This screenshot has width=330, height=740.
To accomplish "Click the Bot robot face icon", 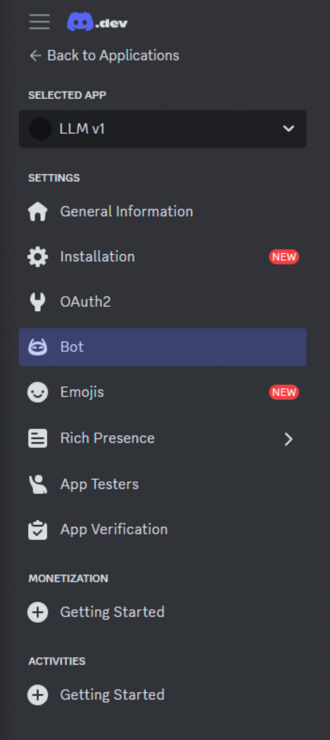I will click(38, 347).
